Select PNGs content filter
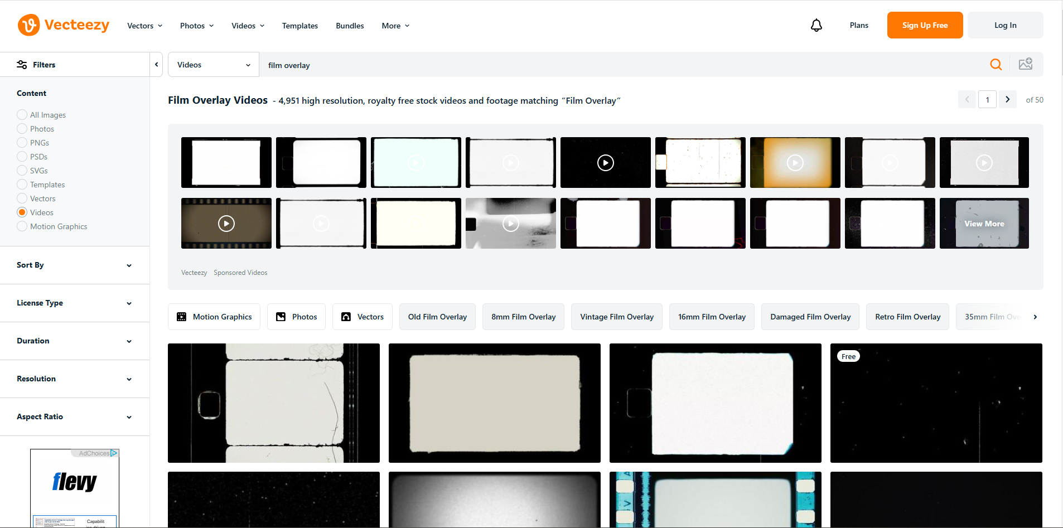 coord(22,143)
